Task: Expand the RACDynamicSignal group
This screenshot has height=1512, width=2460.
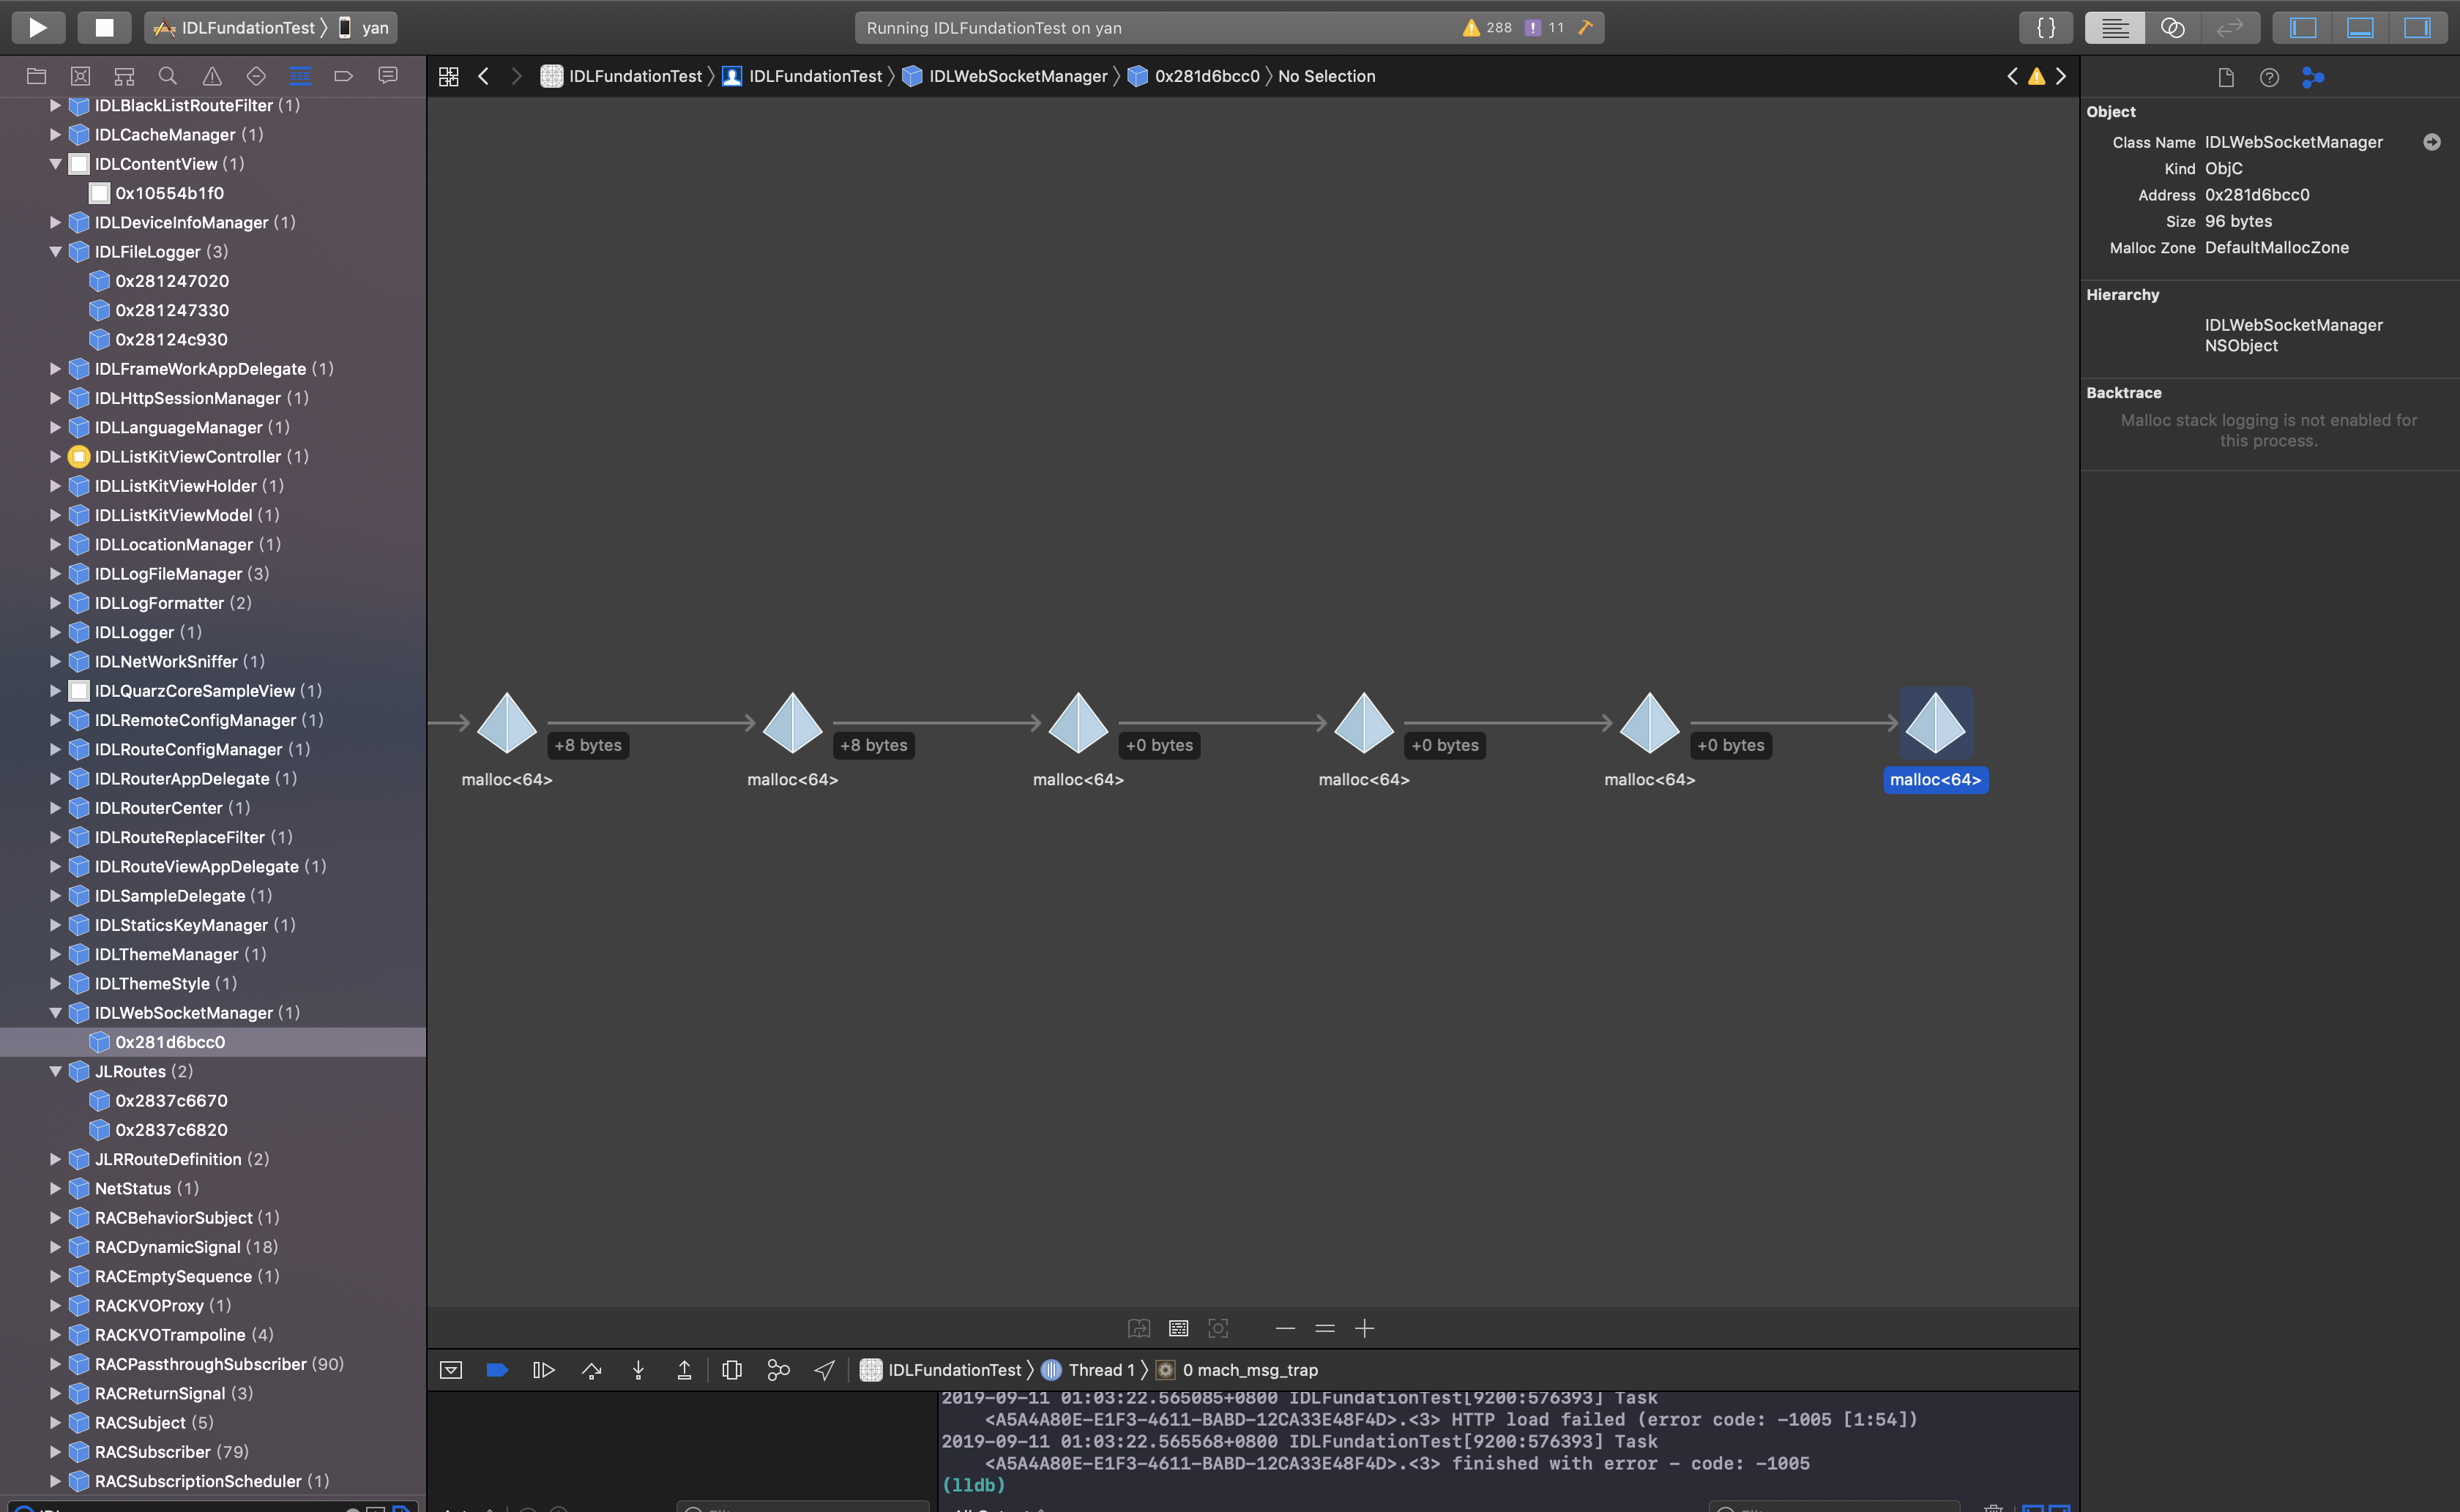Action: [56, 1247]
